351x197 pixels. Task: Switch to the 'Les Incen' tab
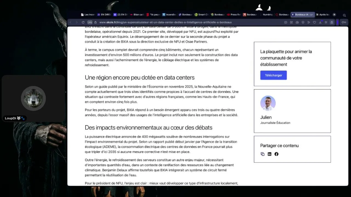pyautogui.click(x=88, y=15)
